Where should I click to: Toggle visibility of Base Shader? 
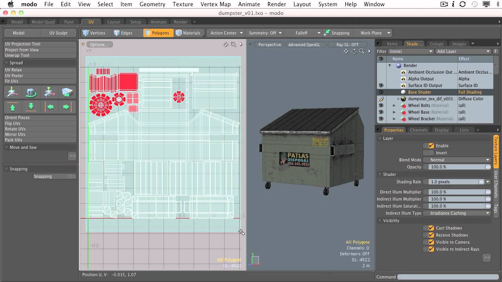[x=380, y=92]
